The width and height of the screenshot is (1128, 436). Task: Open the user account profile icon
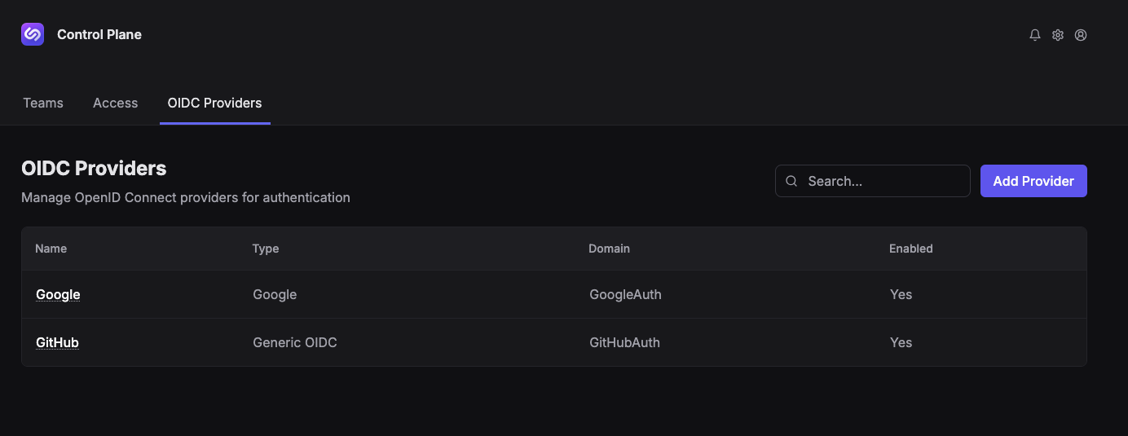(1081, 35)
